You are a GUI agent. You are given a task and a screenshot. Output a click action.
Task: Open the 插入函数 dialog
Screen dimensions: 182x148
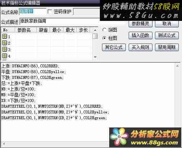[141, 35]
